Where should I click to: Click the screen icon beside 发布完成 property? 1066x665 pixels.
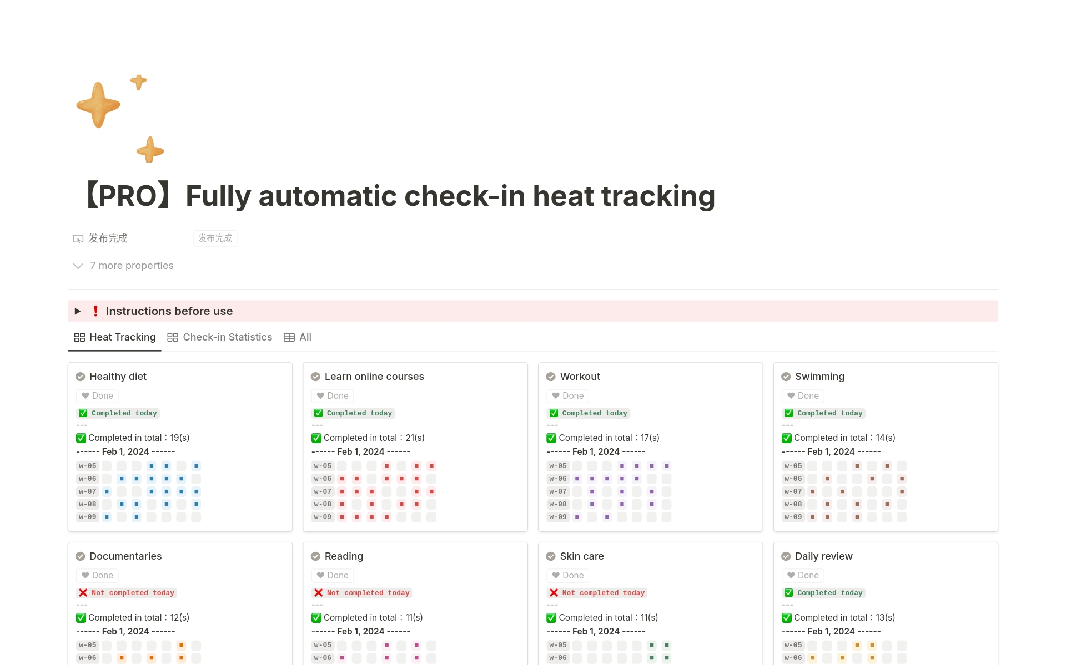pyautogui.click(x=77, y=238)
